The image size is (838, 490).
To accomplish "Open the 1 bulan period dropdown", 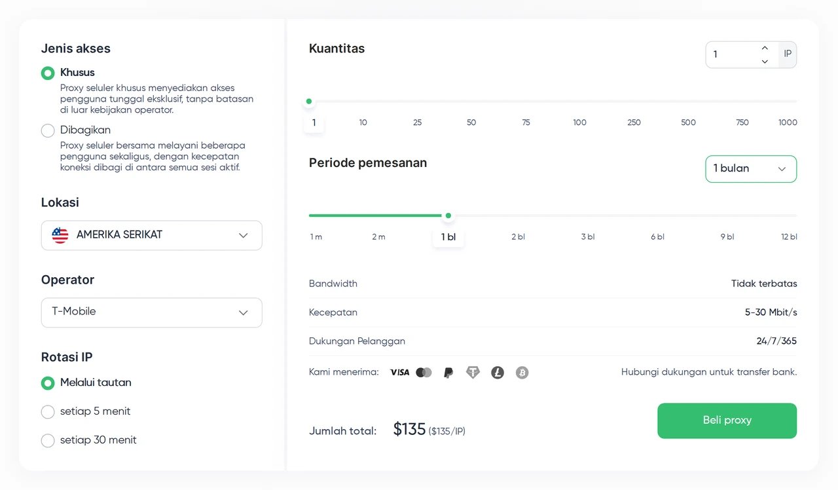I will pyautogui.click(x=751, y=169).
